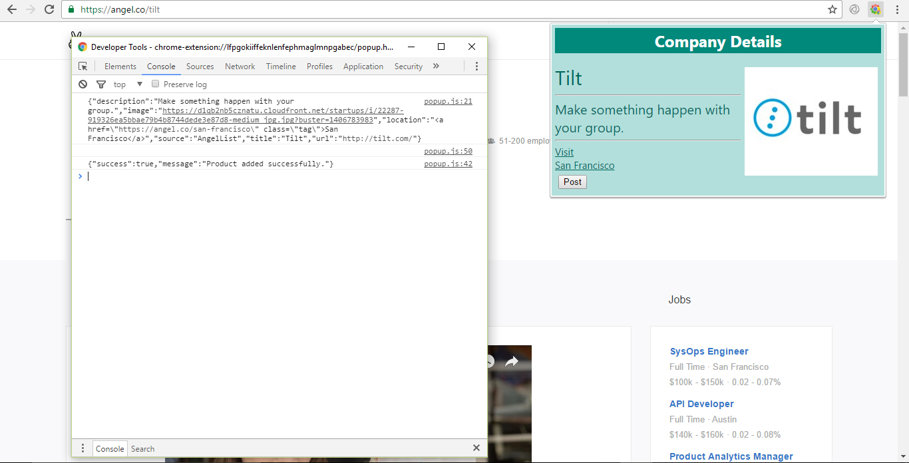Open the Profiles tab

pyautogui.click(x=319, y=67)
